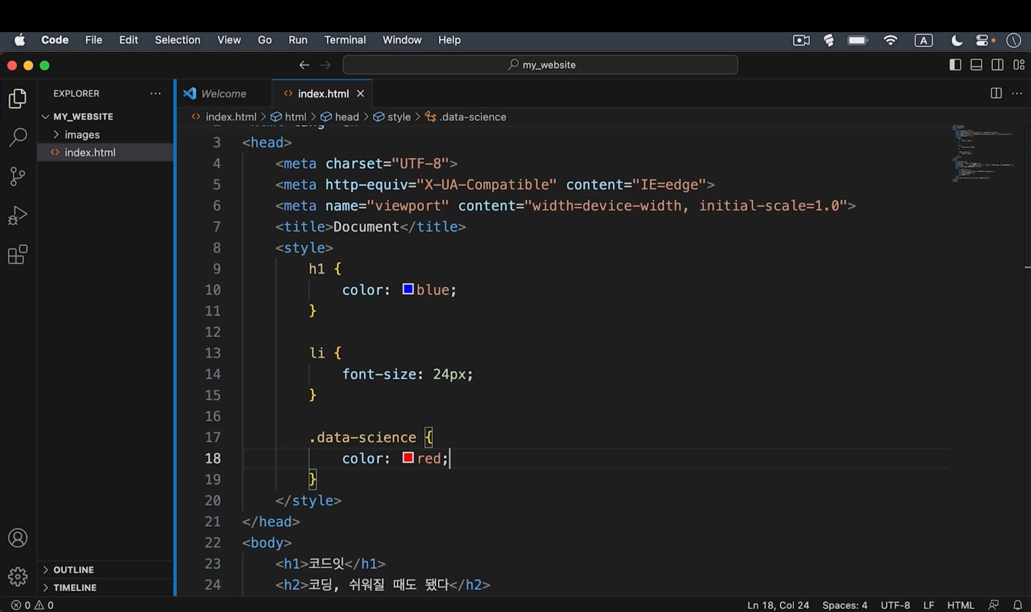Viewport: 1031px width, 612px height.
Task: Change indentation via Spaces: 4
Action: click(x=845, y=605)
